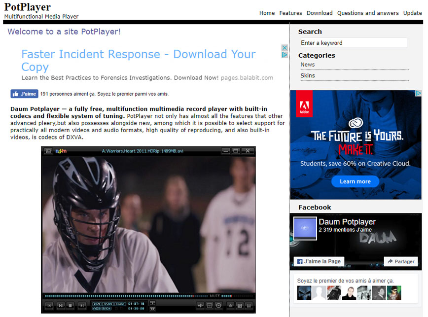
Task: Click the previous track button in player
Action: 49,306
